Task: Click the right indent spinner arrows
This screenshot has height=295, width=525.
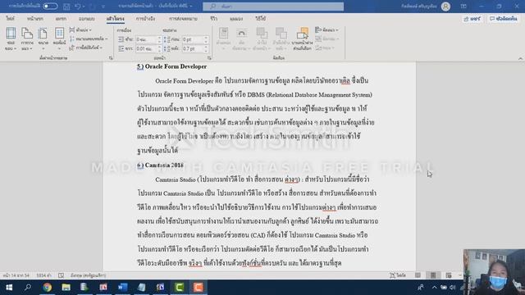Action: pos(160,49)
